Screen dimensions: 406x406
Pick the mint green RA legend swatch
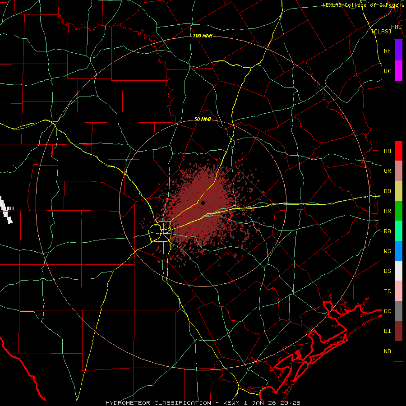tap(398, 231)
